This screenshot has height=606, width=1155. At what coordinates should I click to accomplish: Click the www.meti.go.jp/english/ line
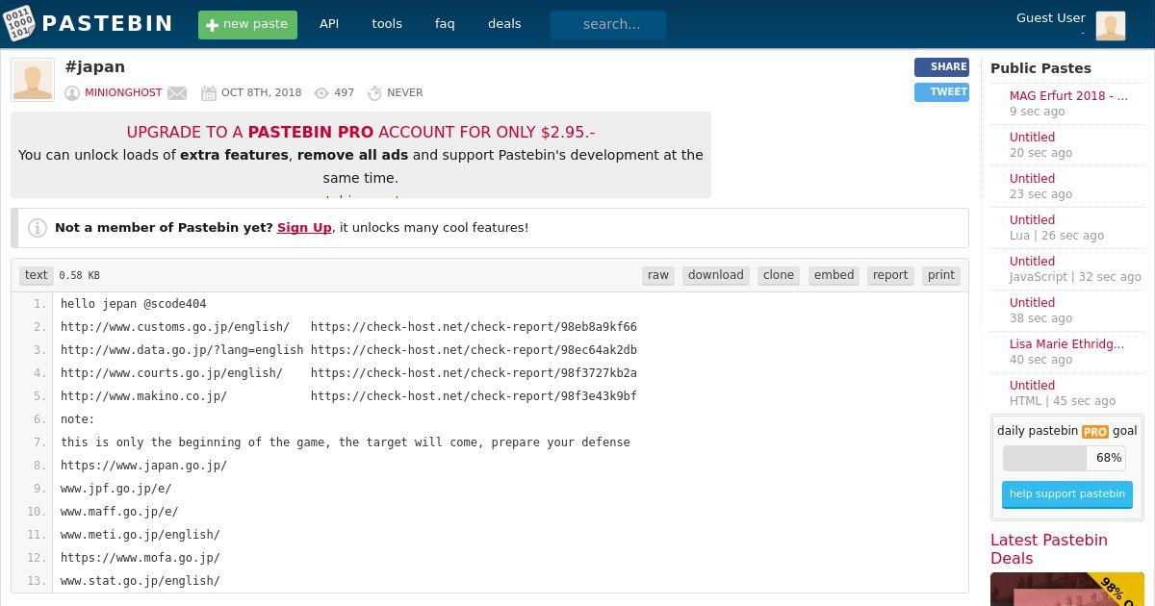click(x=141, y=535)
